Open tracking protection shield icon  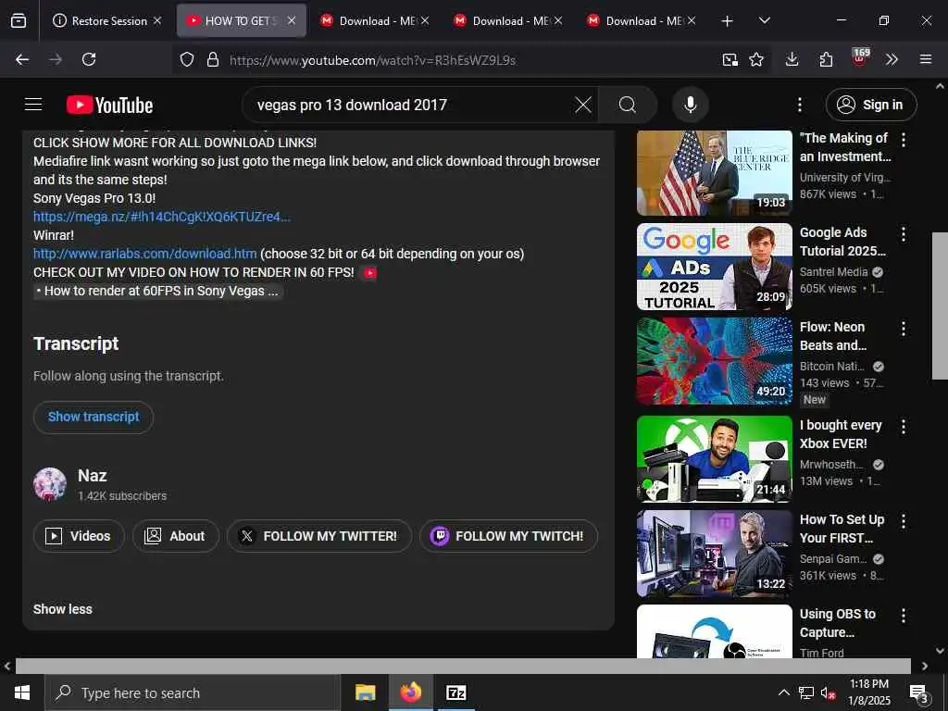click(x=187, y=59)
